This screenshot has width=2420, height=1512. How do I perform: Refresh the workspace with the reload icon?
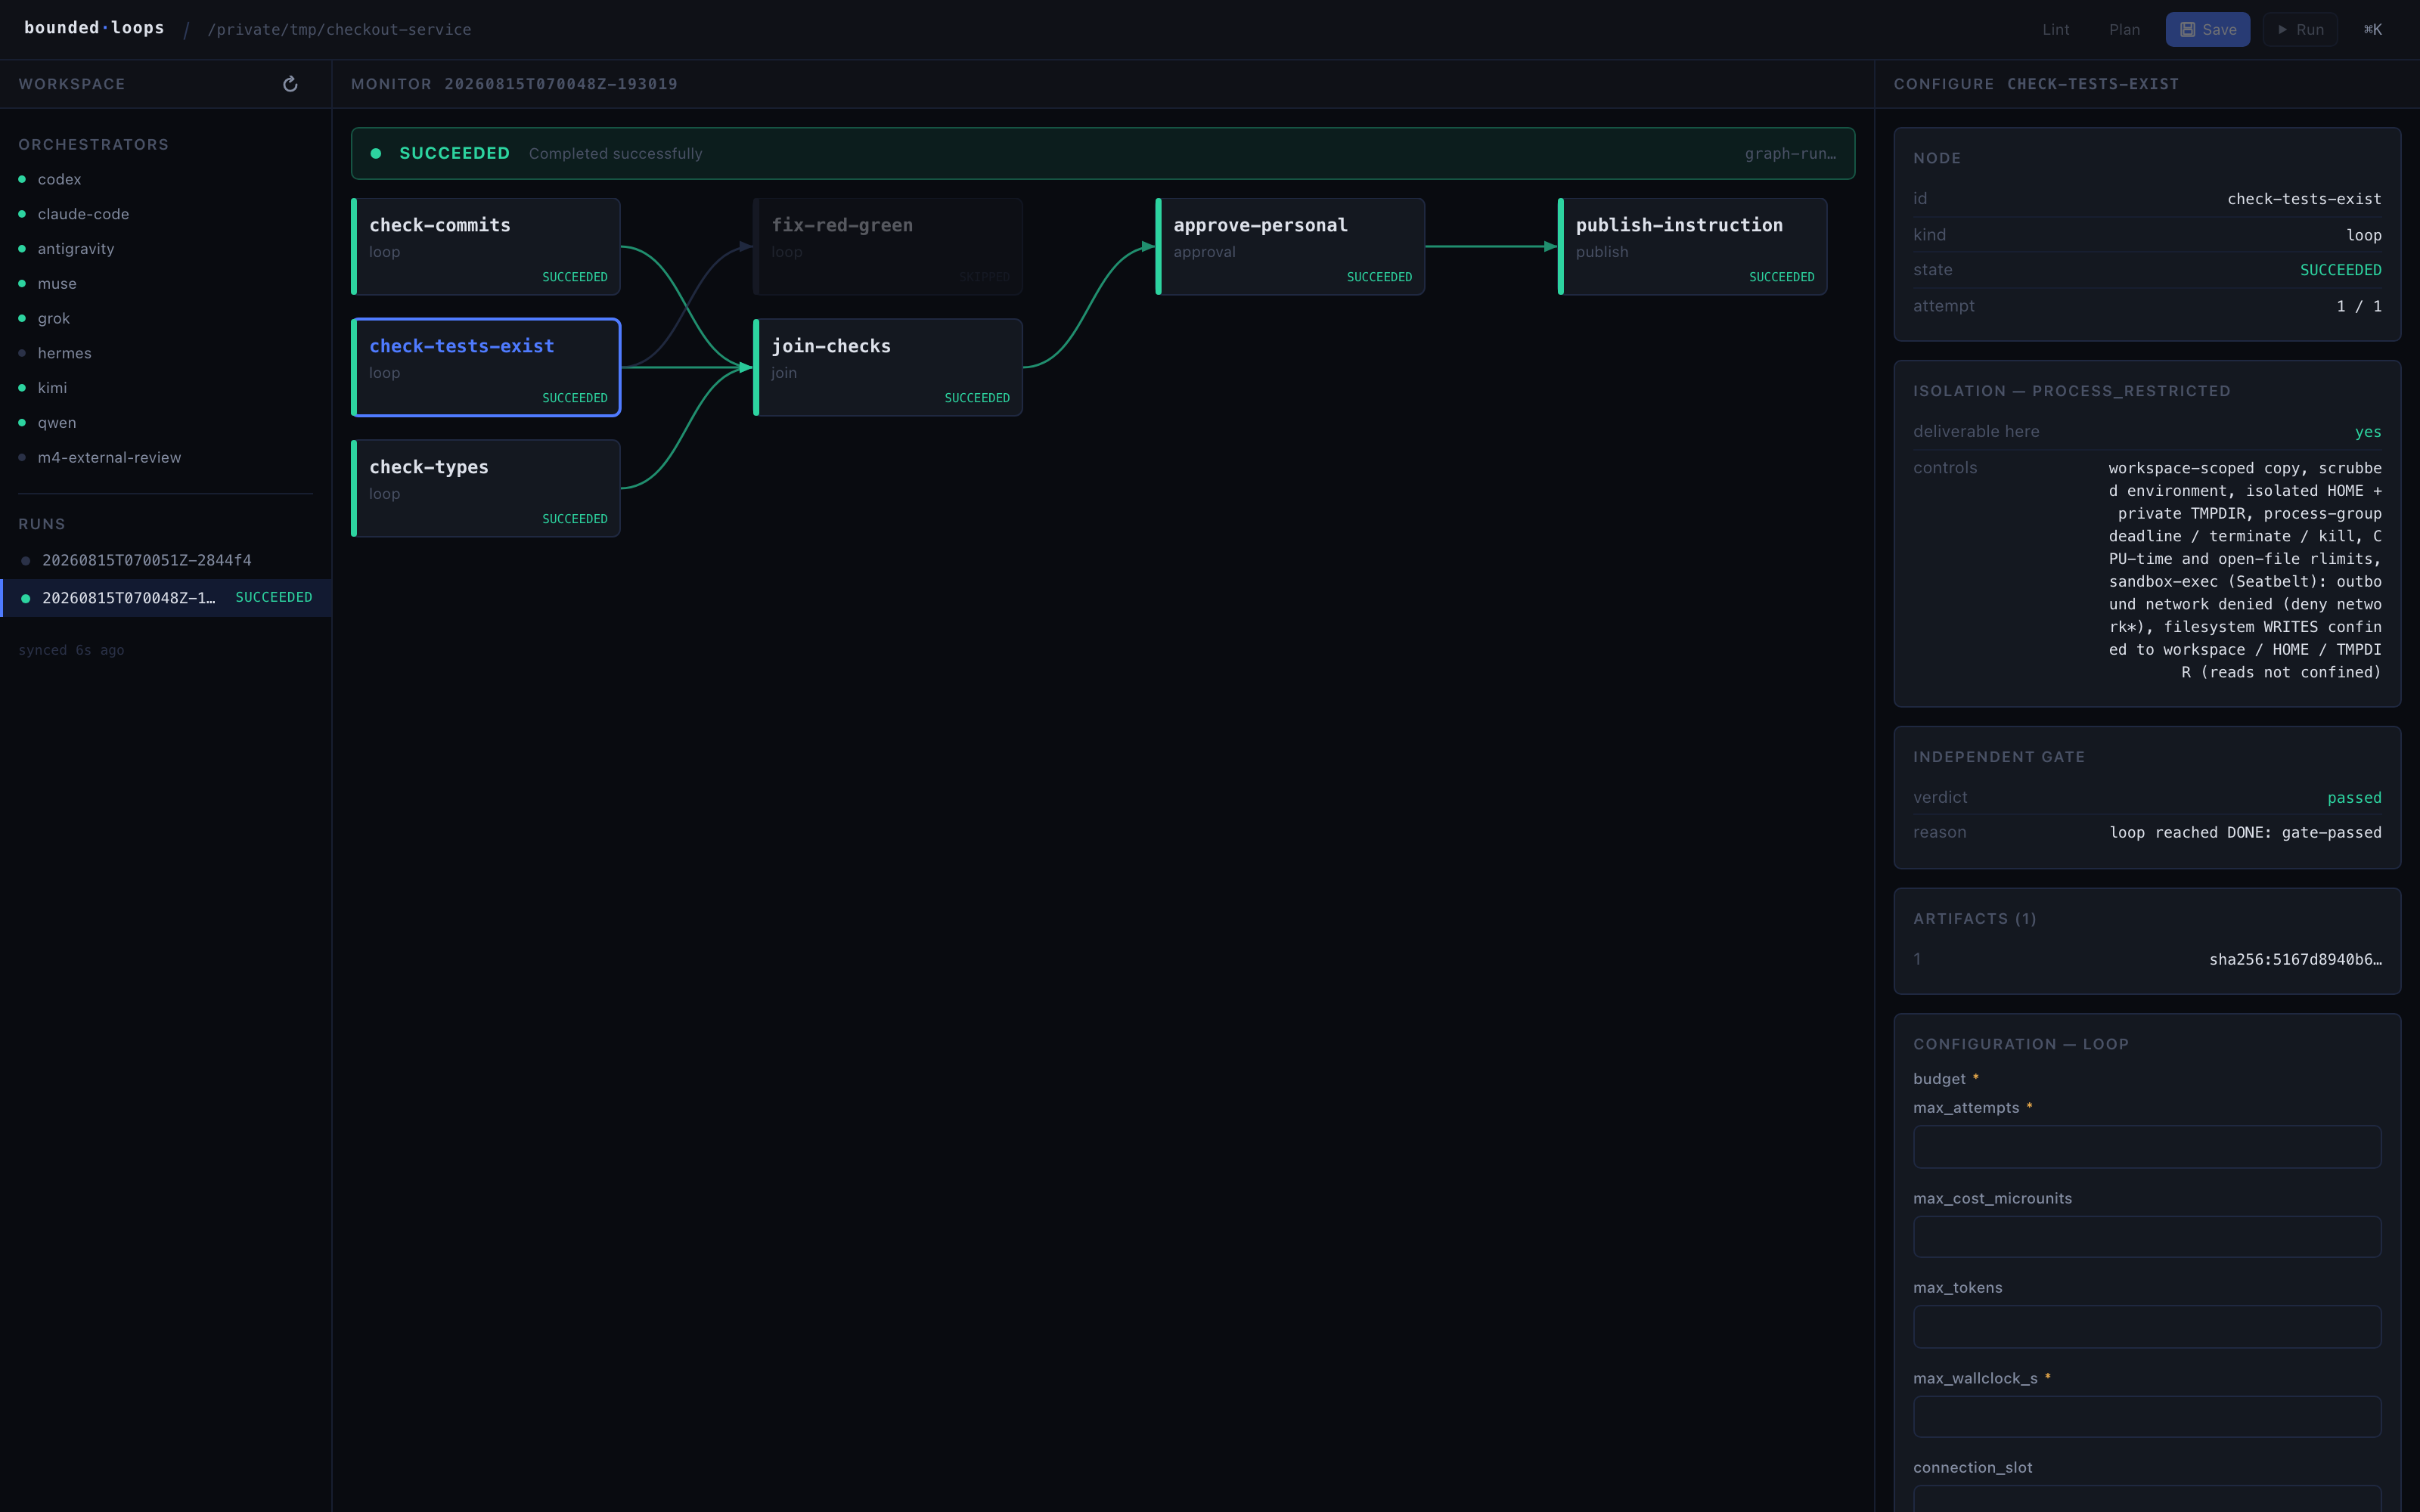[290, 84]
